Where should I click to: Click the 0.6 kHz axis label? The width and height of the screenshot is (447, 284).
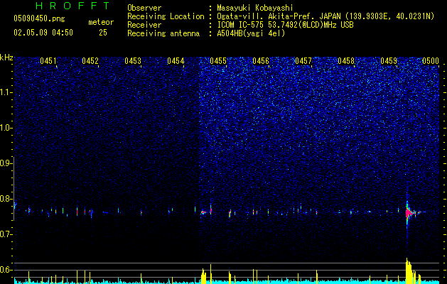6,270
